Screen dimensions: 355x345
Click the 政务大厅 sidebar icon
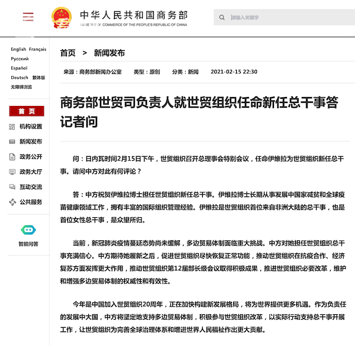pyautogui.click(x=12, y=172)
